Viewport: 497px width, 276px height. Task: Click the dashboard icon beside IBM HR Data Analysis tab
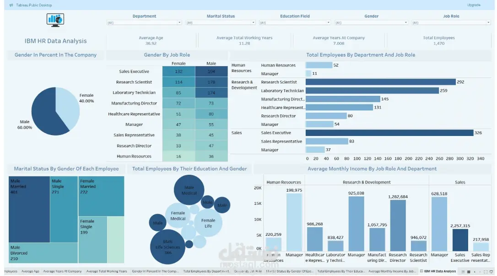[421, 271]
